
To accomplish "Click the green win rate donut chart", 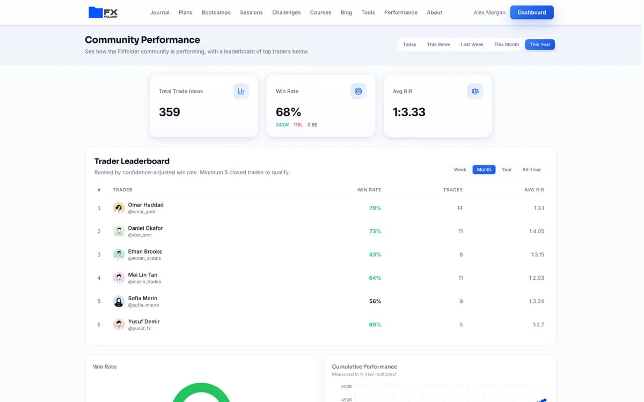I will click(x=201, y=392).
